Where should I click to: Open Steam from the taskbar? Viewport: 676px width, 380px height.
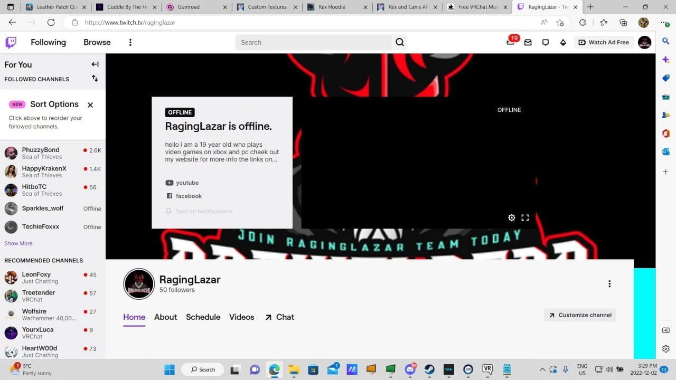pos(429,369)
